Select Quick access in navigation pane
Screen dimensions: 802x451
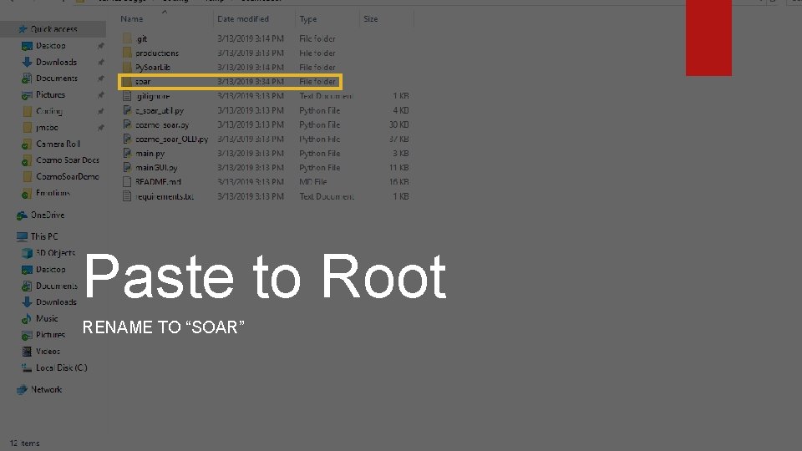53,28
